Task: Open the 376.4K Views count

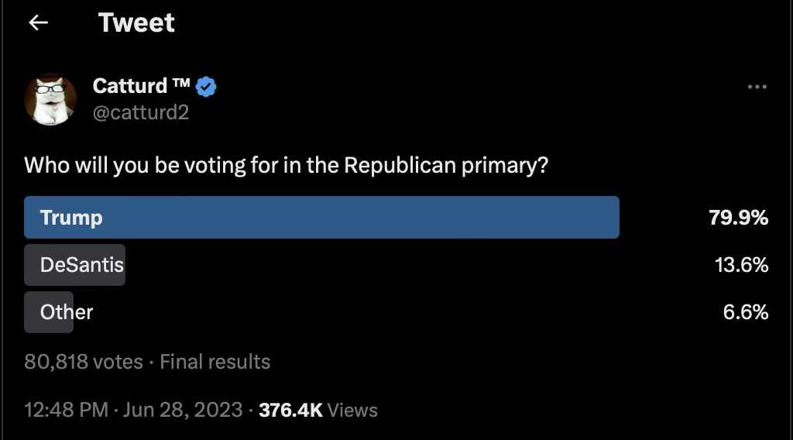Action: 318,410
